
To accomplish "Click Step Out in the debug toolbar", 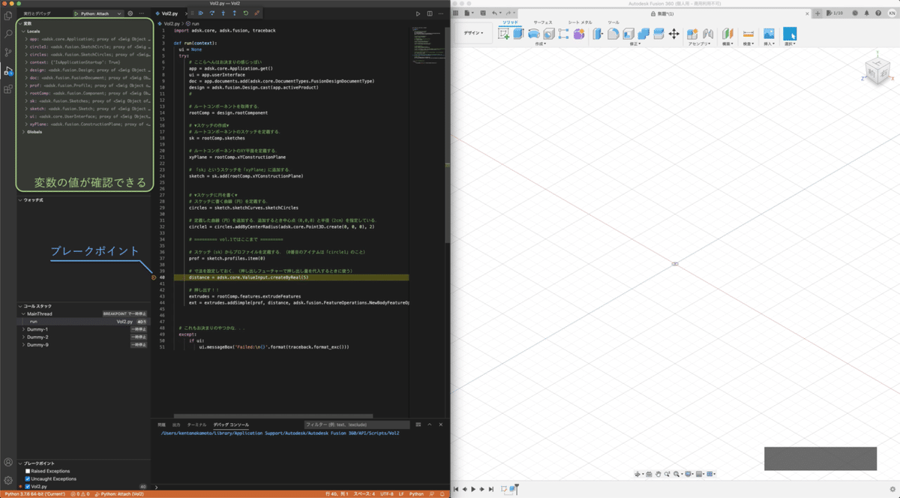I will click(x=235, y=13).
